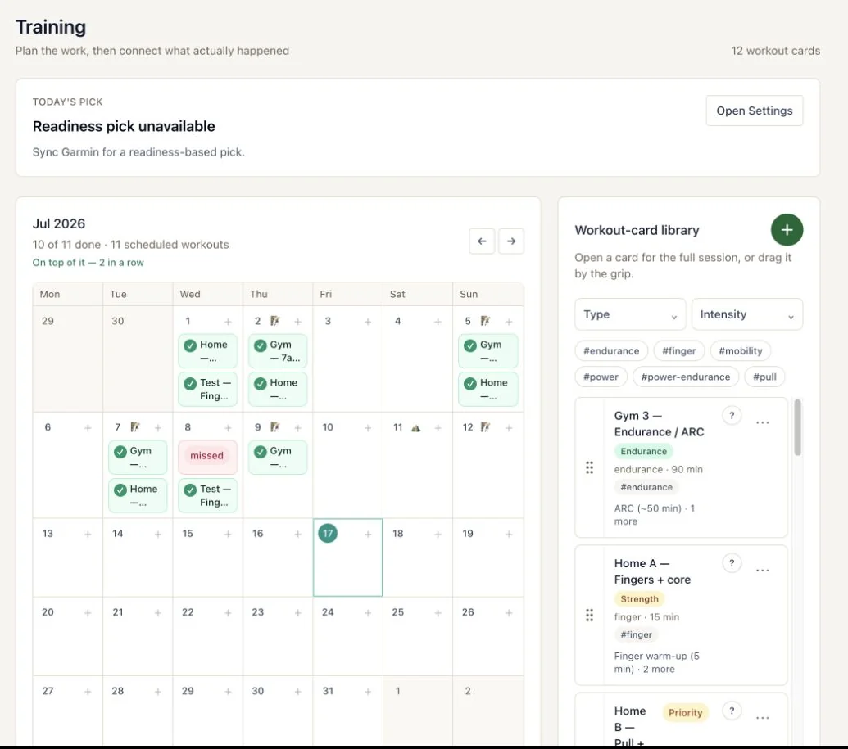Add a workout on Friday July 3
Viewport: 848px width, 749px height.
click(x=368, y=322)
